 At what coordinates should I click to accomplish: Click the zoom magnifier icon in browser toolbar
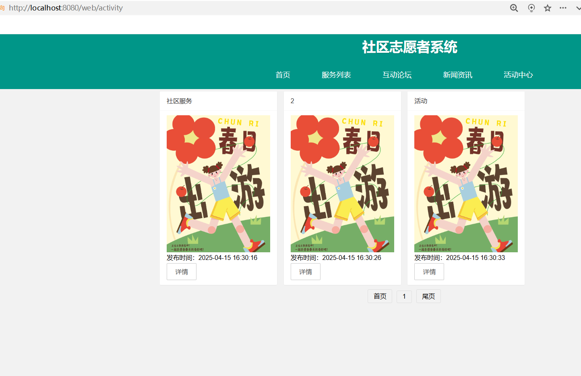click(514, 8)
